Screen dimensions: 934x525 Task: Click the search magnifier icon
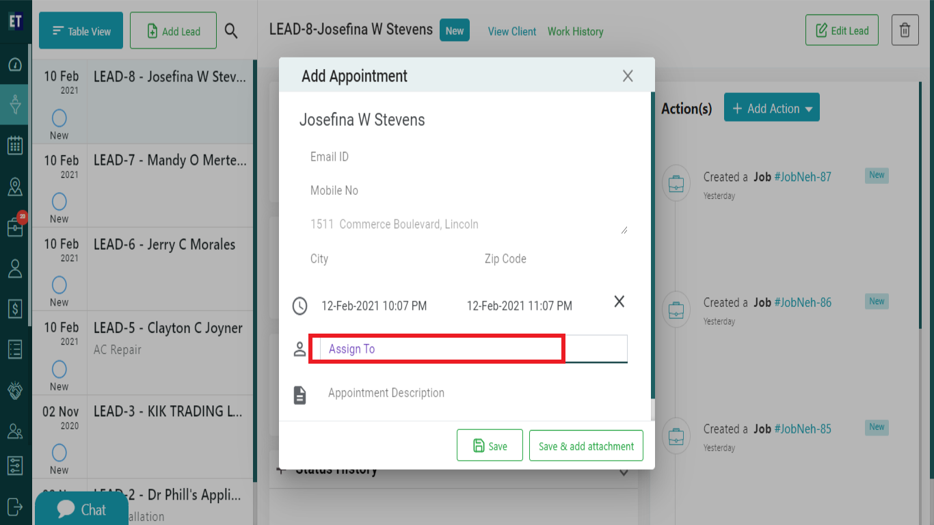pyautogui.click(x=231, y=31)
